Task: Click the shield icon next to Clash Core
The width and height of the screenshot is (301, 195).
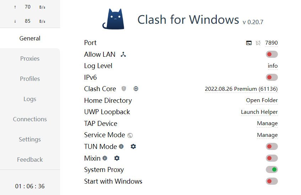Action: coord(124,89)
